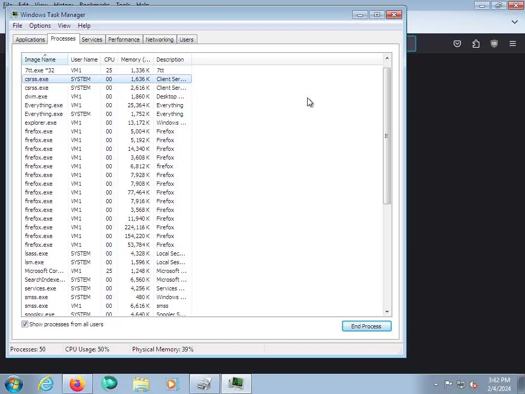Open Internet Explorer from the taskbar

coord(46,384)
